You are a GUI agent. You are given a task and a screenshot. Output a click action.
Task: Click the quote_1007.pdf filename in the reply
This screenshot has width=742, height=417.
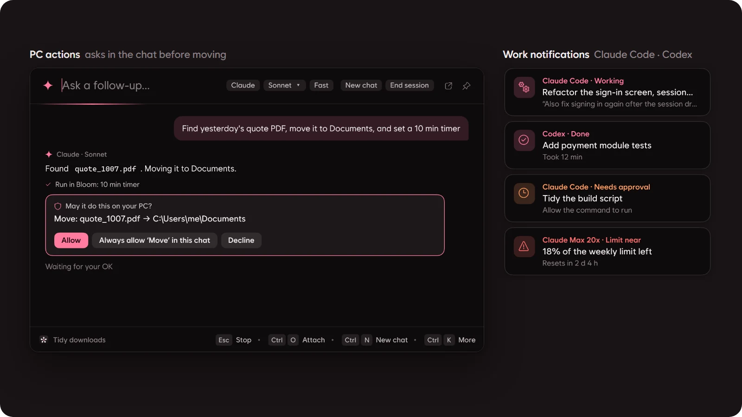click(105, 169)
